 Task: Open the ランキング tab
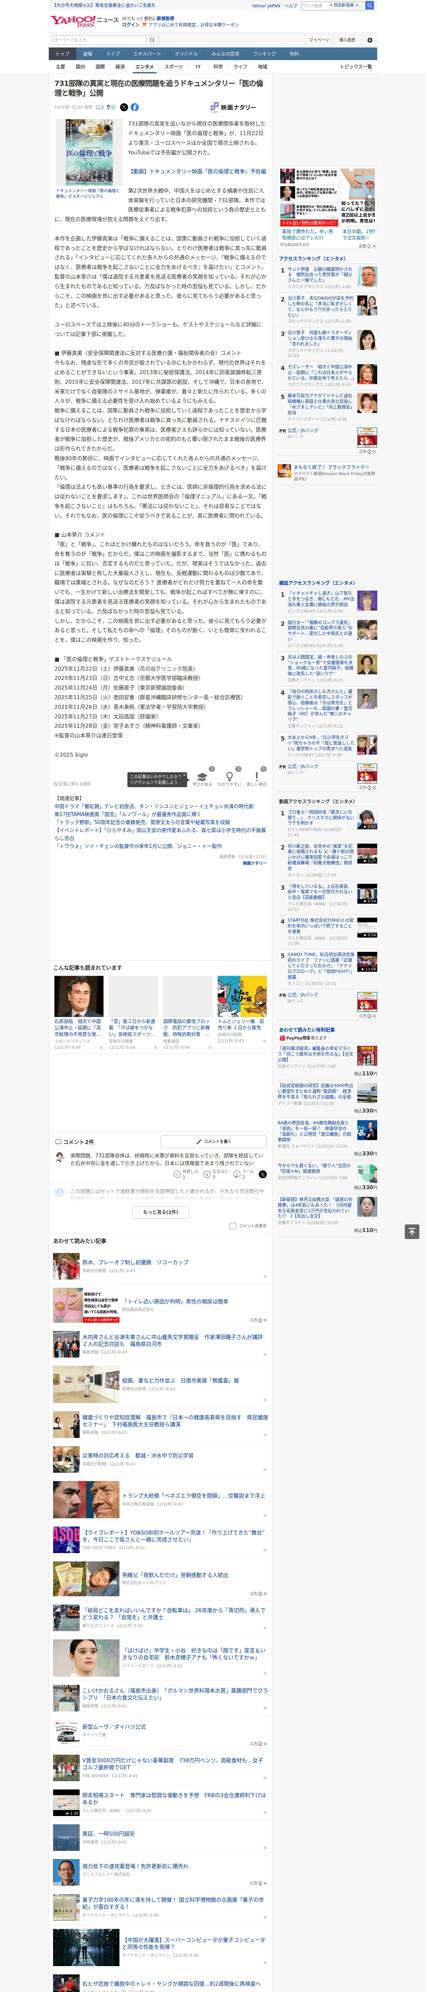[264, 54]
